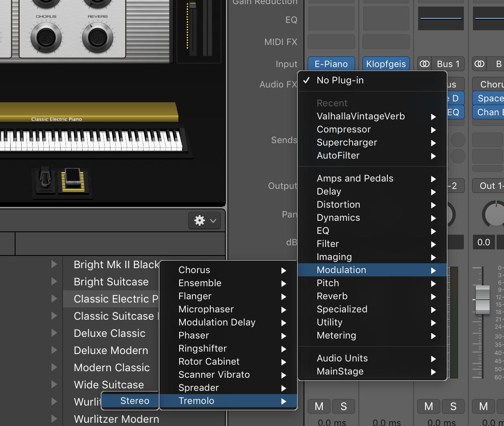
Task: Open Amps and Pedals category
Action: tap(372, 179)
